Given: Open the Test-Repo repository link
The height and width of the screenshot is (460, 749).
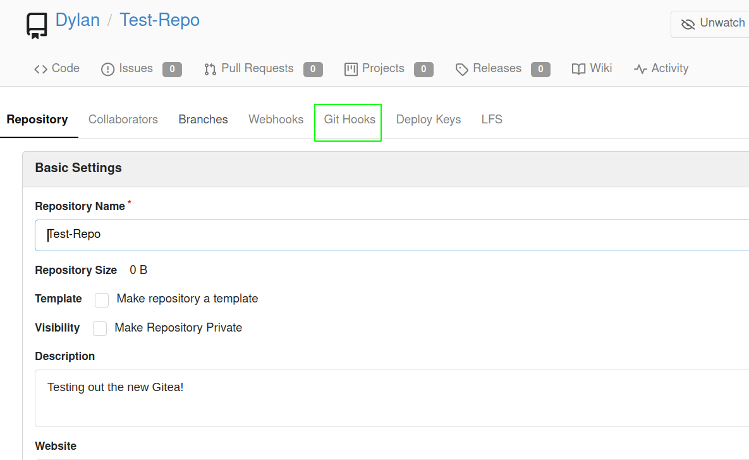Looking at the screenshot, I should click(159, 20).
